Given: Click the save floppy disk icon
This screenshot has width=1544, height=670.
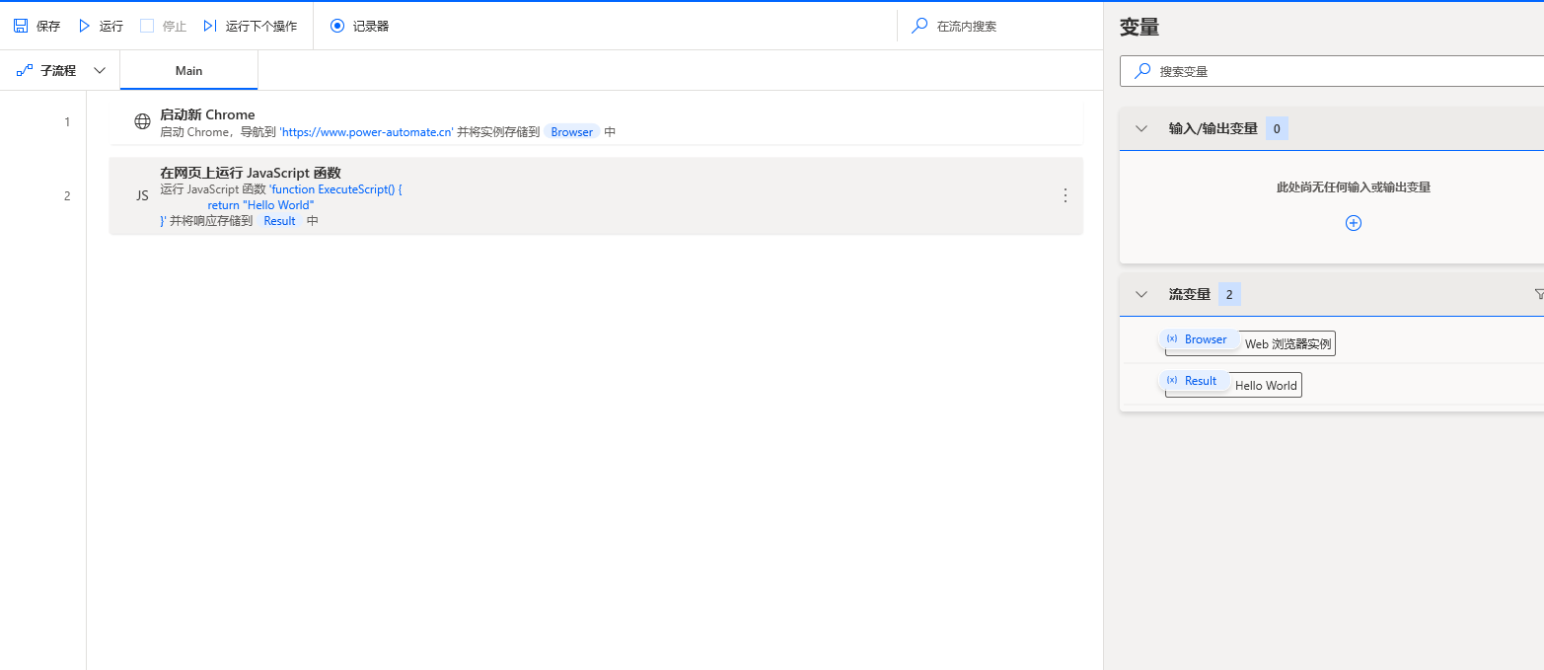Looking at the screenshot, I should click(x=21, y=26).
